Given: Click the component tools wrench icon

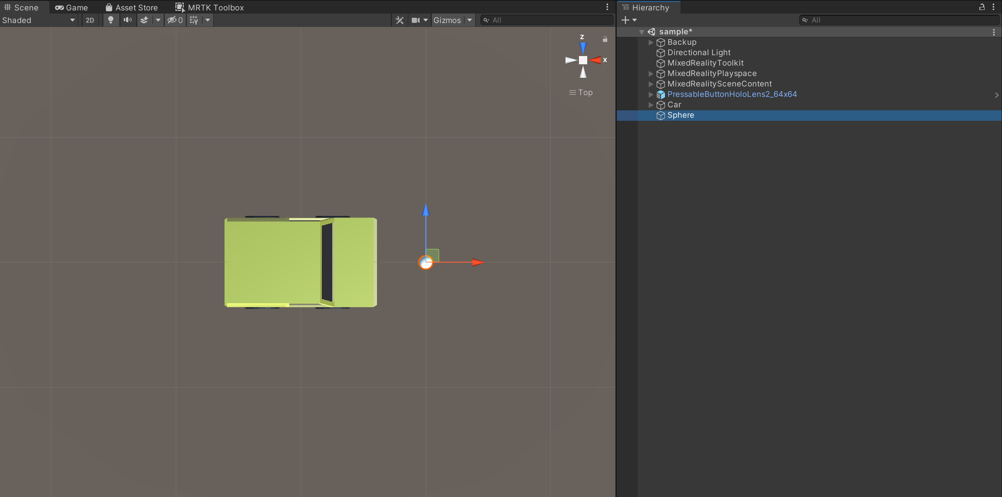Looking at the screenshot, I should click(399, 20).
